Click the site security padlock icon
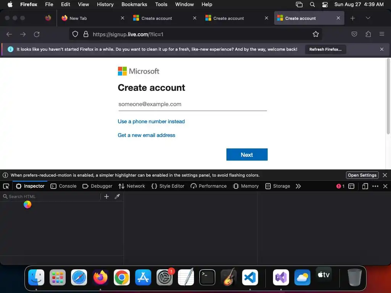 tap(86, 34)
